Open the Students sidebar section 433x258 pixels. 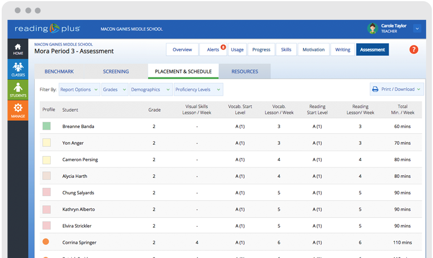18,90
